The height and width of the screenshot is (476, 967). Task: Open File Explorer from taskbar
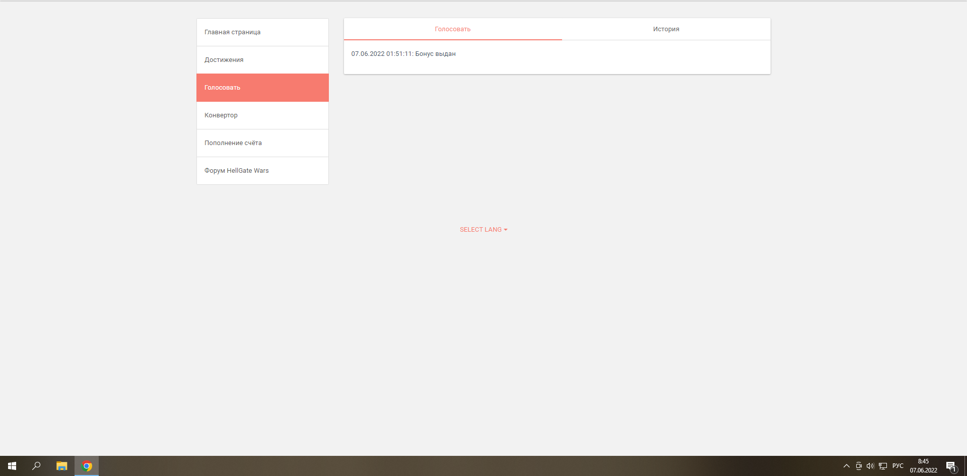click(61, 466)
